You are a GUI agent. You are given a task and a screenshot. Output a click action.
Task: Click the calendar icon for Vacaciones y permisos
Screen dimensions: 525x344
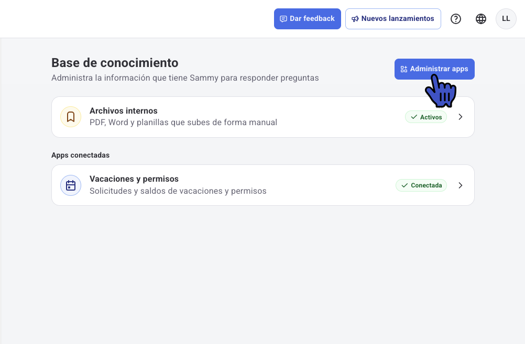71,185
